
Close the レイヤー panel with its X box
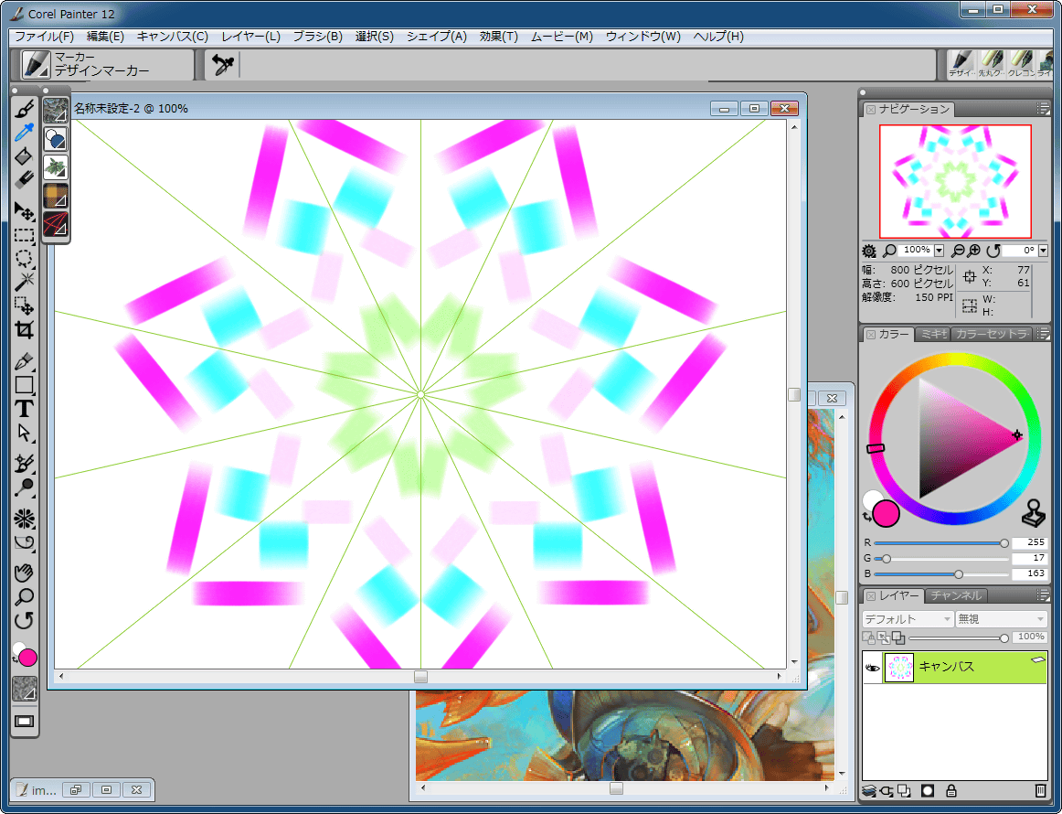871,596
